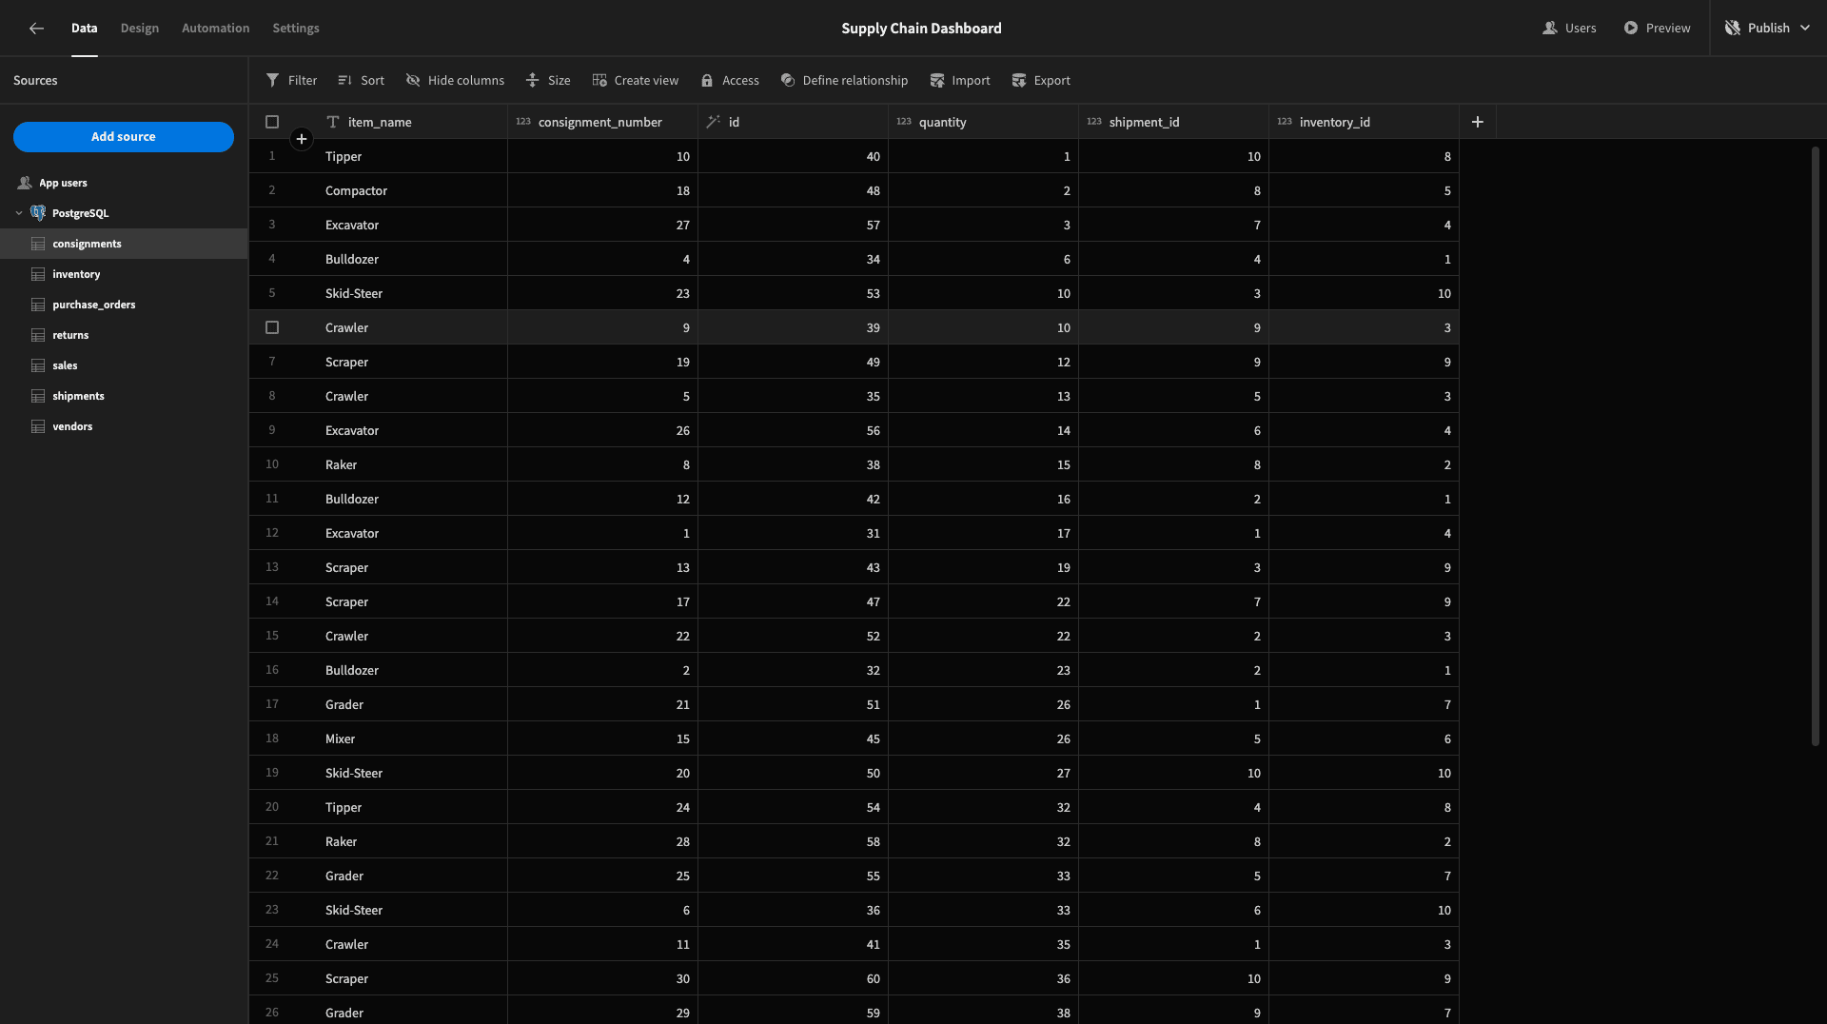Viewport: 1827px width, 1024px height.
Task: Open row Size options
Action: point(548,81)
